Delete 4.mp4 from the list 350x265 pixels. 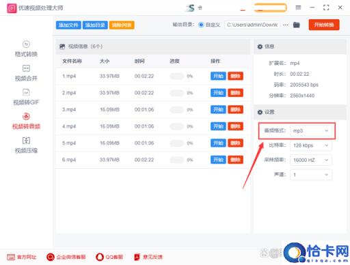(235, 126)
